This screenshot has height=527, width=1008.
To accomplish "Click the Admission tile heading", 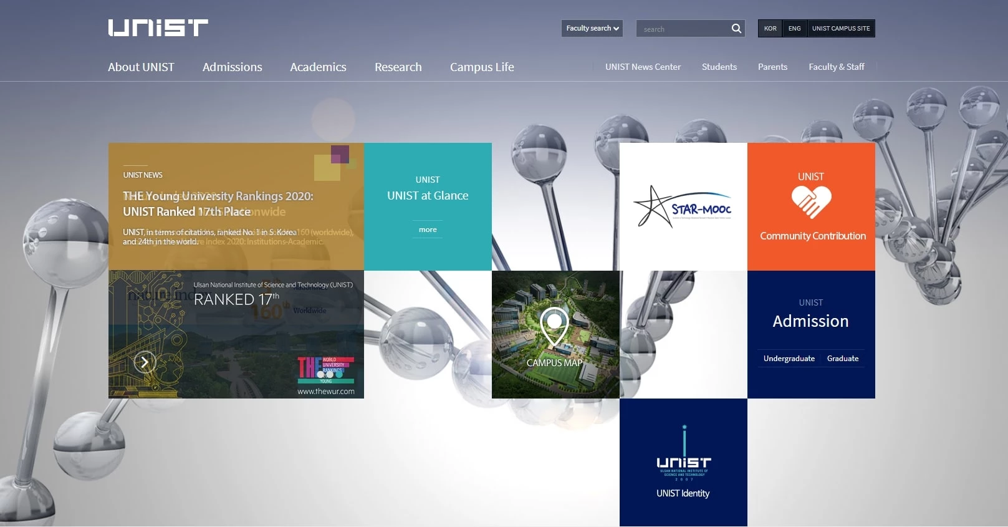I will point(811,321).
